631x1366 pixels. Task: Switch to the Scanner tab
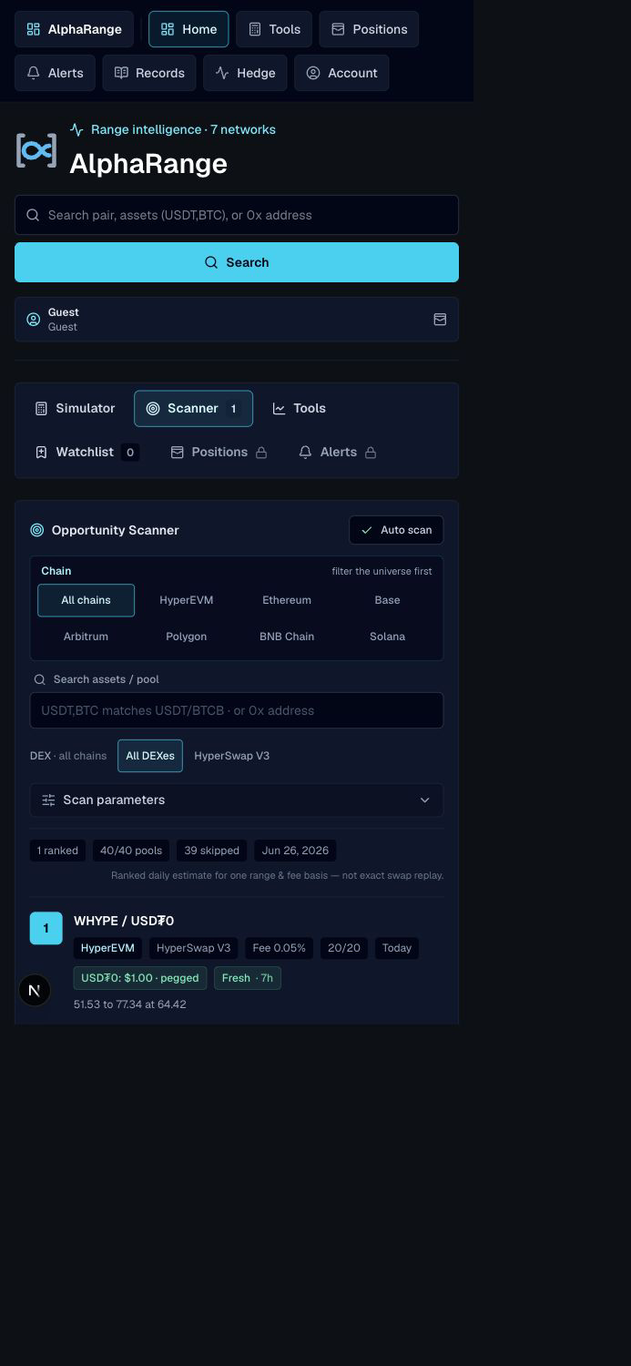[x=193, y=408]
